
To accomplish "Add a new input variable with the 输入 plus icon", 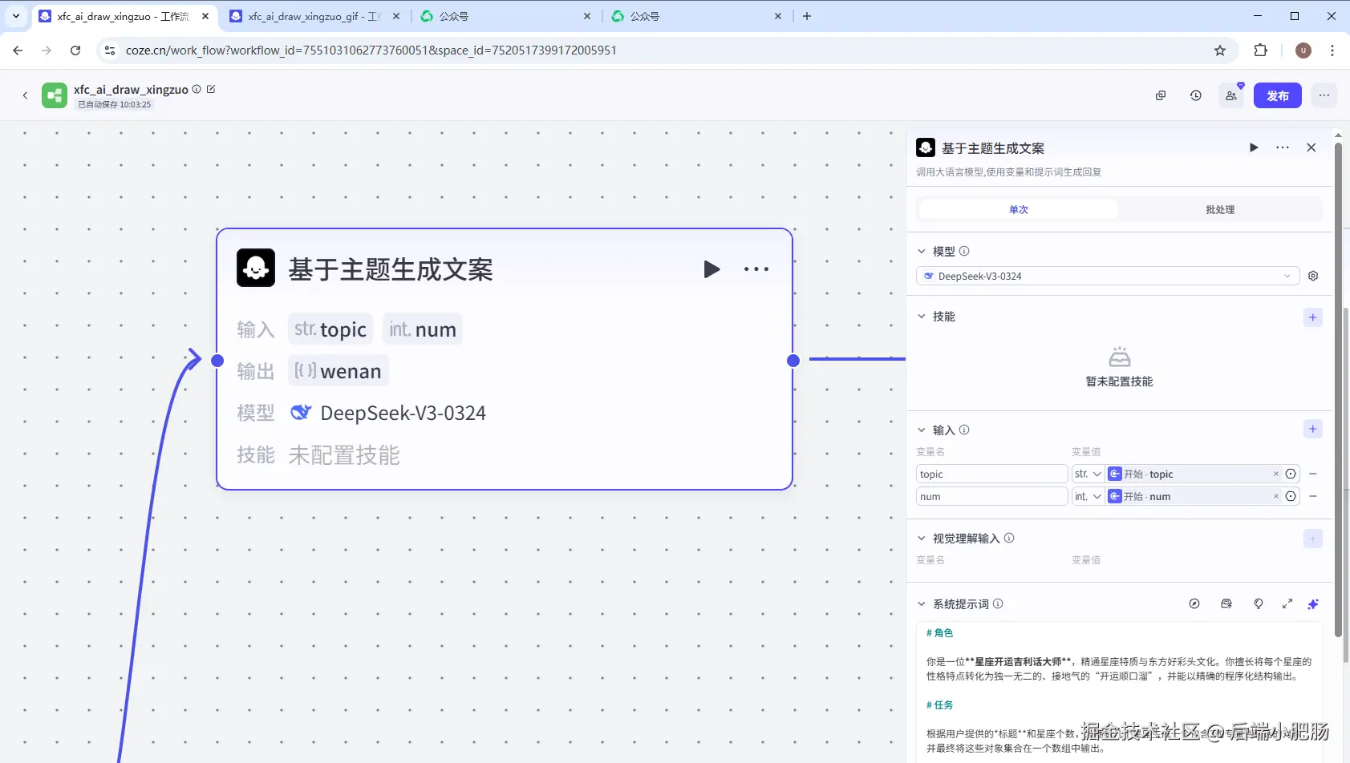I will point(1313,429).
